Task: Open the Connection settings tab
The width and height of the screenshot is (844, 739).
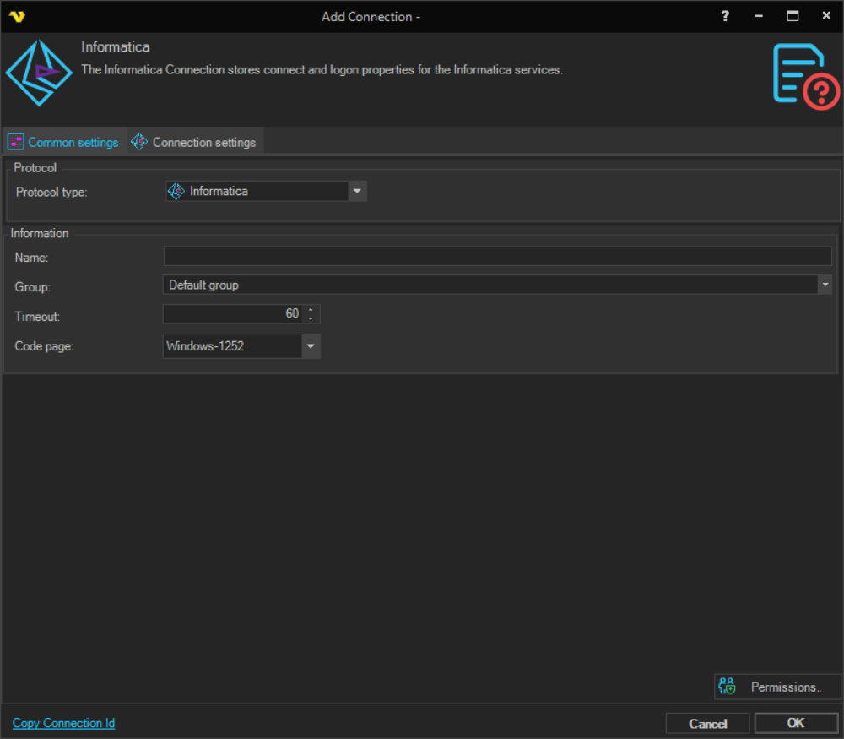Action: coord(194,142)
